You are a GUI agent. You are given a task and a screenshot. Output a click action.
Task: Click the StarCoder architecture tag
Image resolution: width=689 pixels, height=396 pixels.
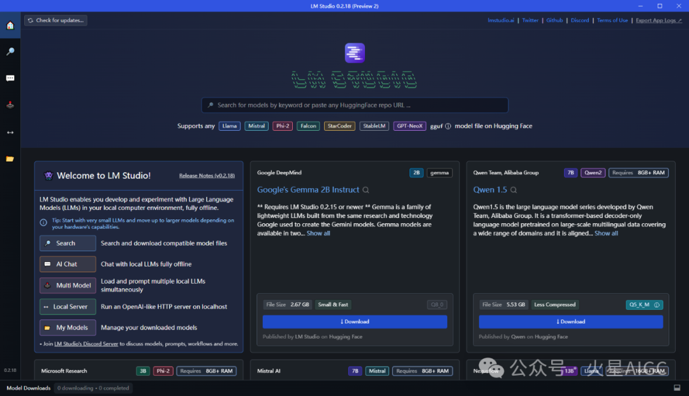tap(339, 126)
